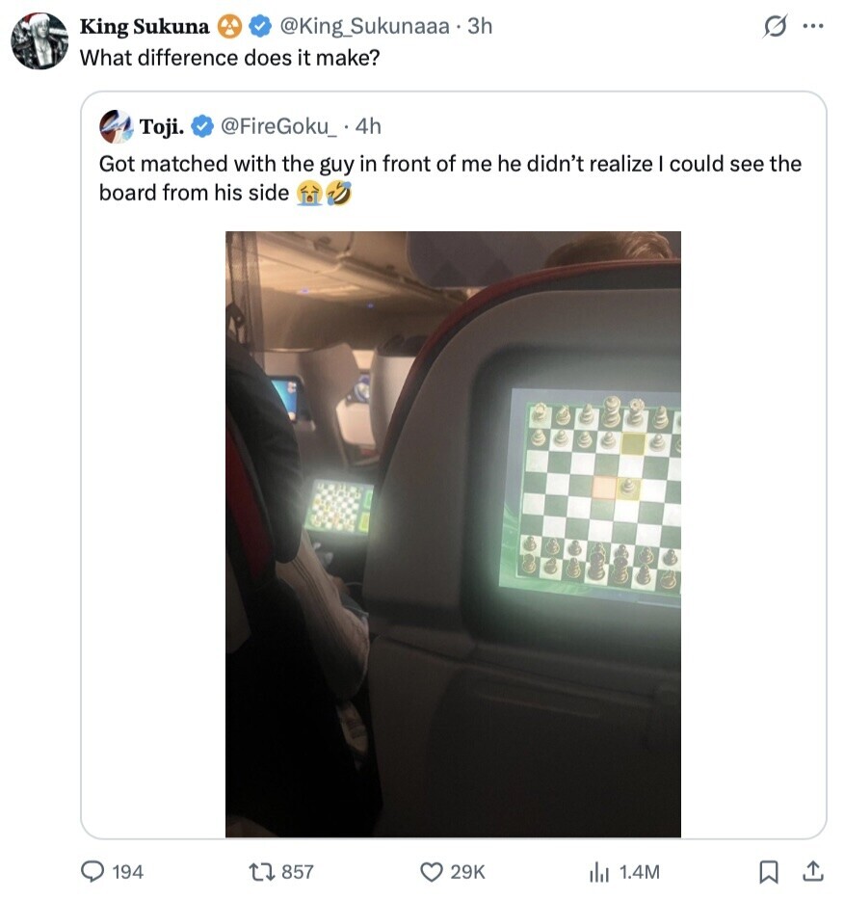This screenshot has height=900, width=844.
Task: Open the @King_Sukunaaa handle link
Action: tap(364, 26)
